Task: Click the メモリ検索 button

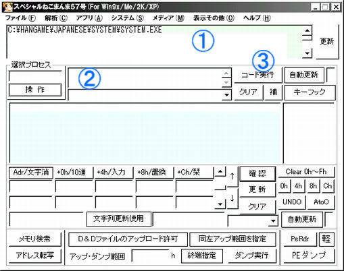Action: point(34,239)
